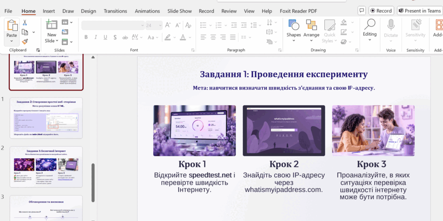This screenshot has height=221, width=443.
Task: Click the Quick Styles icon
Action: (x=329, y=25)
